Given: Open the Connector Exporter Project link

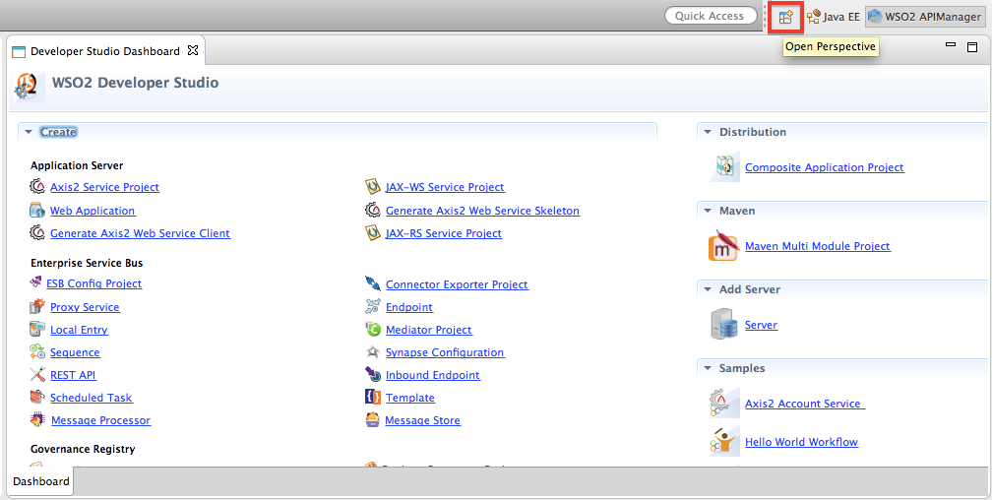Looking at the screenshot, I should click(x=457, y=284).
